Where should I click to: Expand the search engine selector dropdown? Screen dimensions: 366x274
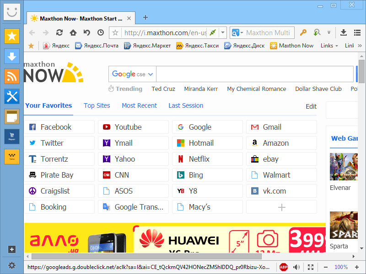click(242, 32)
